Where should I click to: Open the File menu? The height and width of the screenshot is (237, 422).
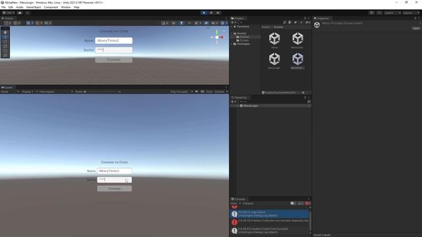point(3,7)
